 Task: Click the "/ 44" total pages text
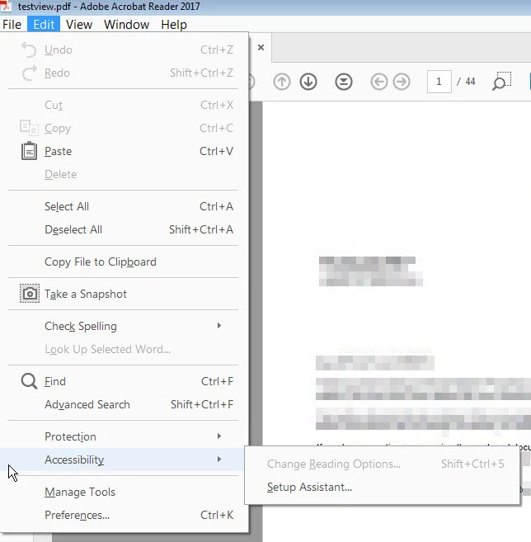[467, 82]
